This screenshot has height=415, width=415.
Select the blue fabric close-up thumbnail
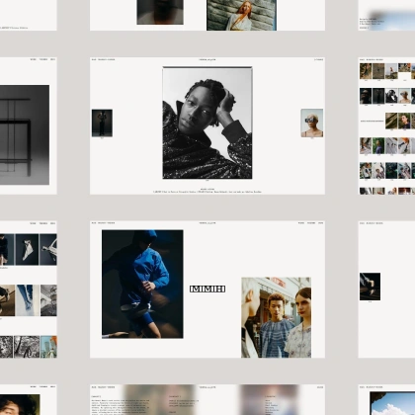click(x=27, y=300)
